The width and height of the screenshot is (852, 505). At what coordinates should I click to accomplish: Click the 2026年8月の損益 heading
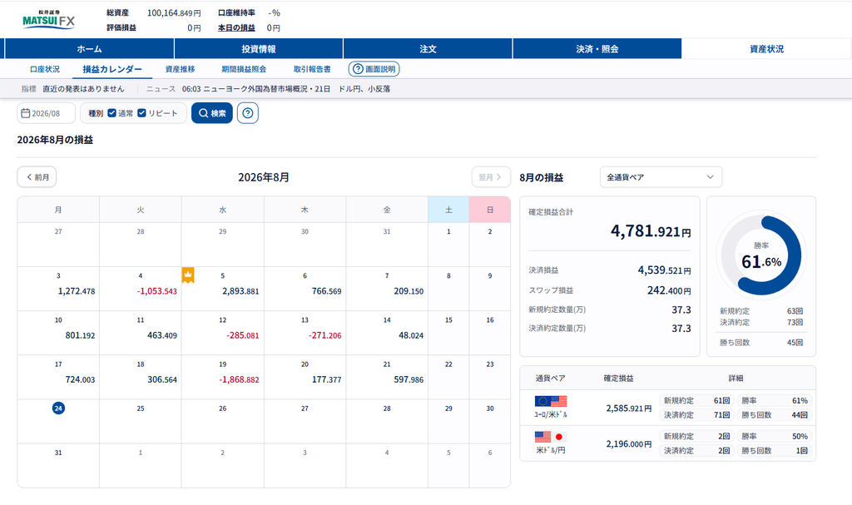pyautogui.click(x=55, y=140)
